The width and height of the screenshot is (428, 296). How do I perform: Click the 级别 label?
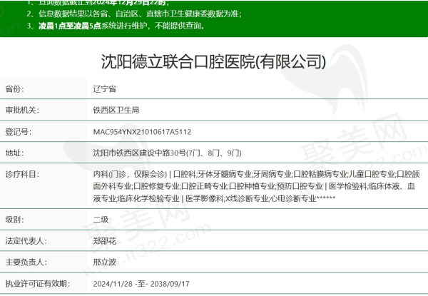click(x=14, y=220)
